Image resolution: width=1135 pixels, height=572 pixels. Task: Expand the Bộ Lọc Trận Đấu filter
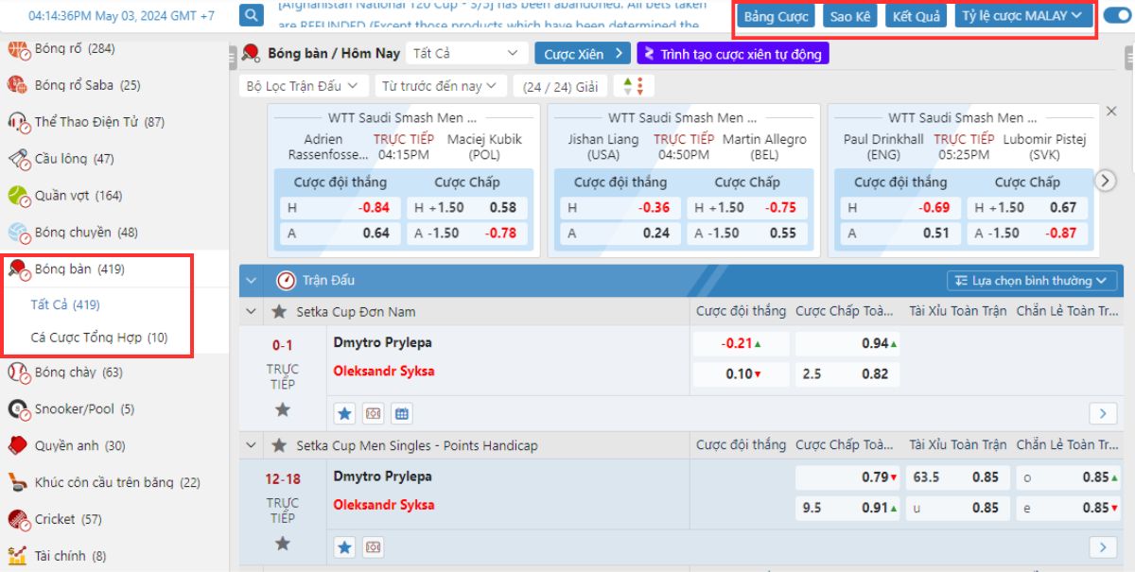click(302, 86)
